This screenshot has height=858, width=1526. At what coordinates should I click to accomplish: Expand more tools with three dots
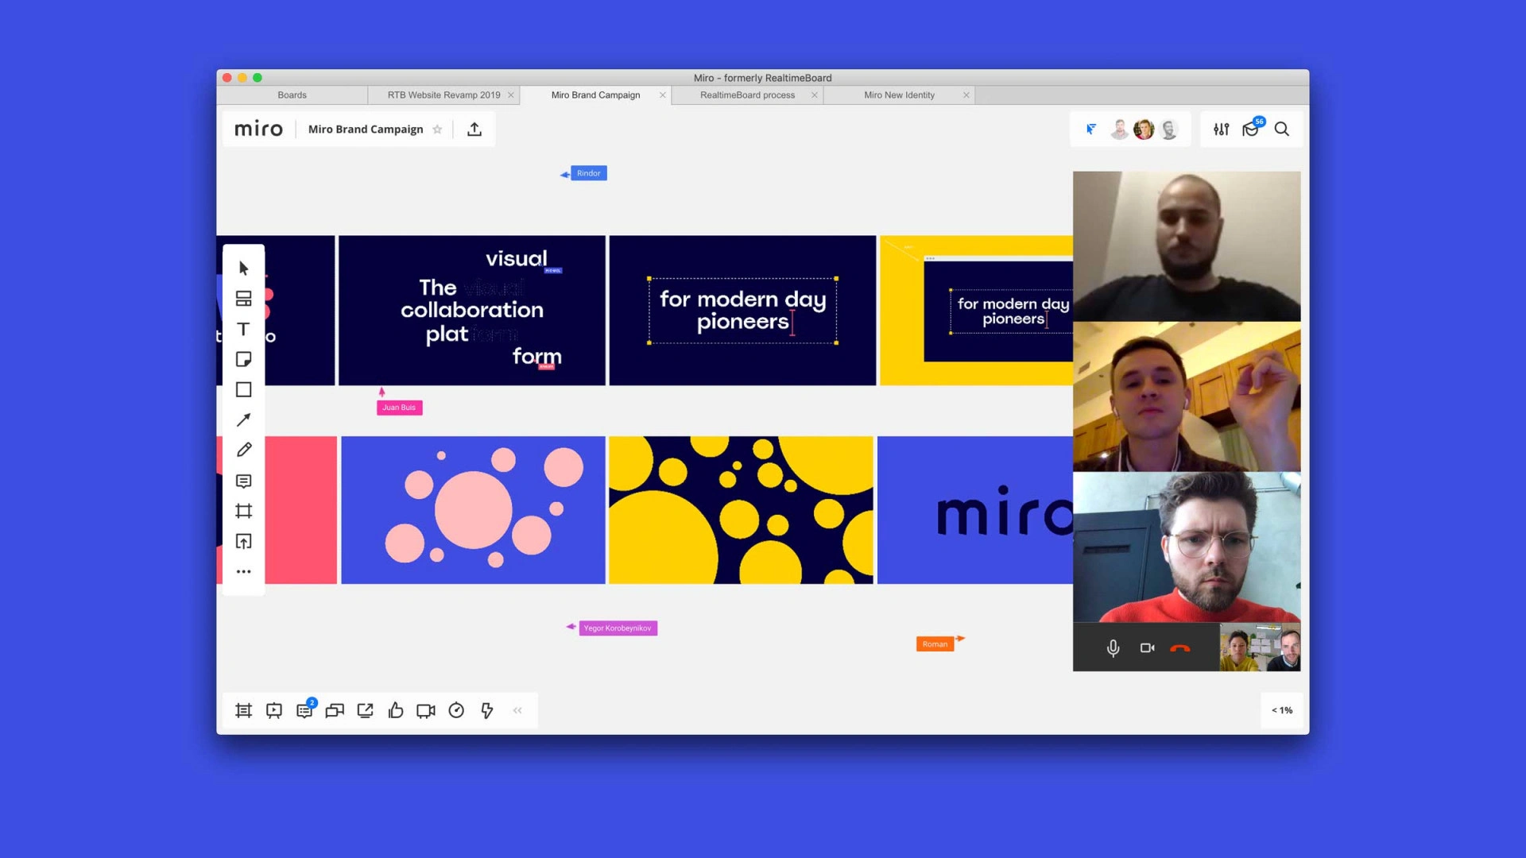(243, 571)
